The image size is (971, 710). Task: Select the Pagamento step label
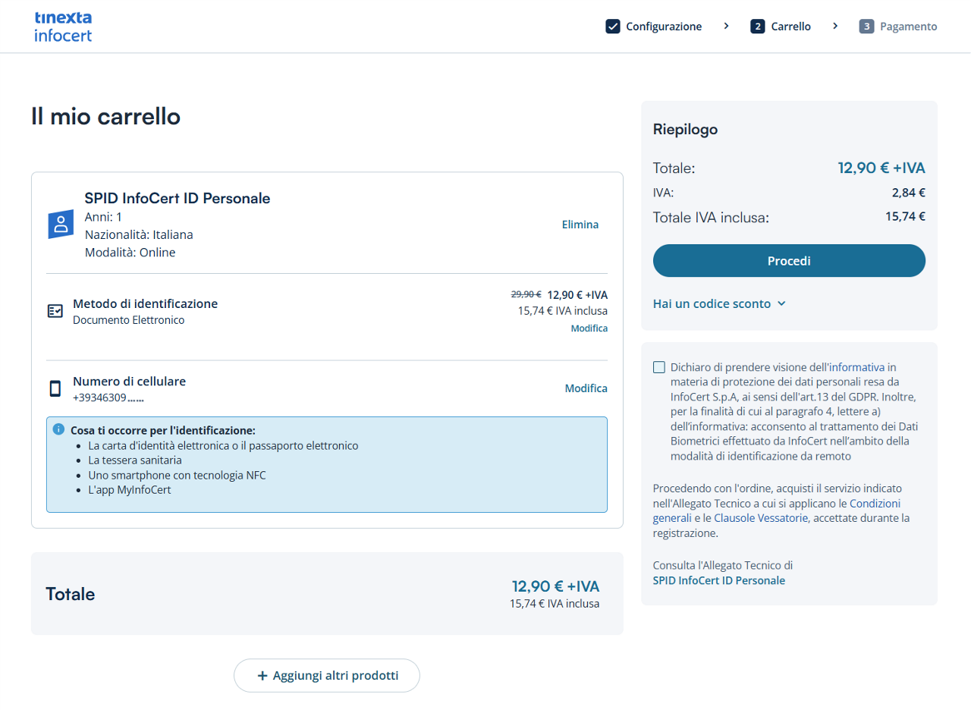908,27
